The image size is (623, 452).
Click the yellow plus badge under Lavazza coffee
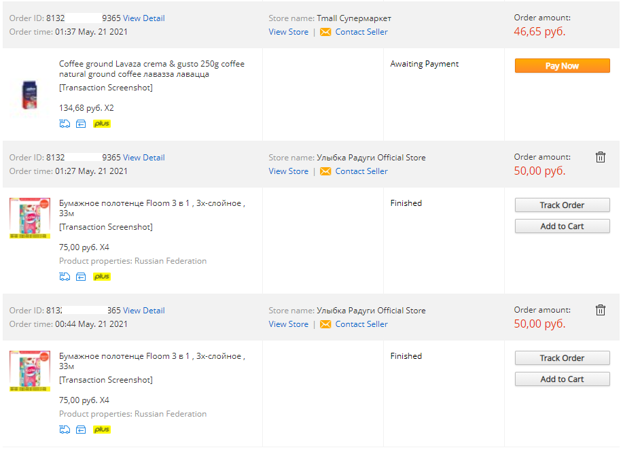click(102, 124)
